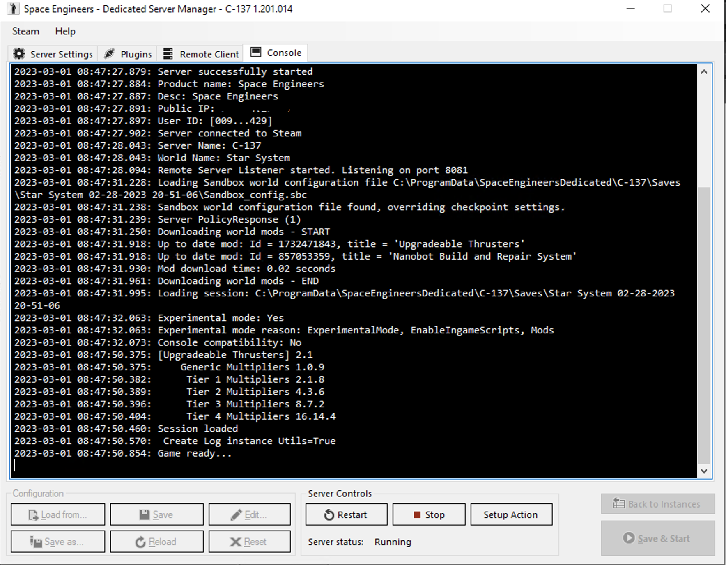Click the Restart server button
This screenshot has width=726, height=565.
[346, 514]
